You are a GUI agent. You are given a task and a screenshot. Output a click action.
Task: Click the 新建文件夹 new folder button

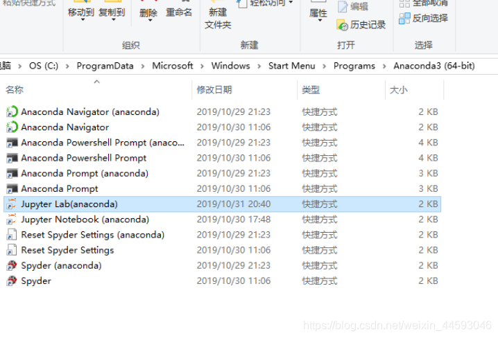tap(218, 19)
